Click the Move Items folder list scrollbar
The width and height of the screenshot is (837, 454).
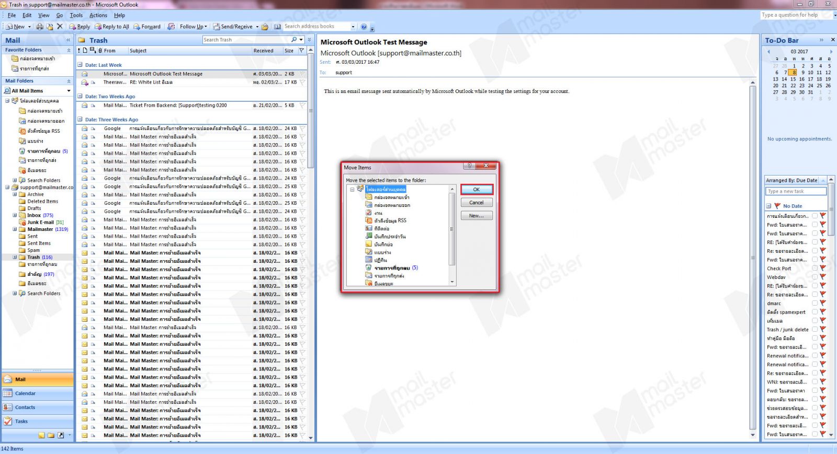coord(453,235)
